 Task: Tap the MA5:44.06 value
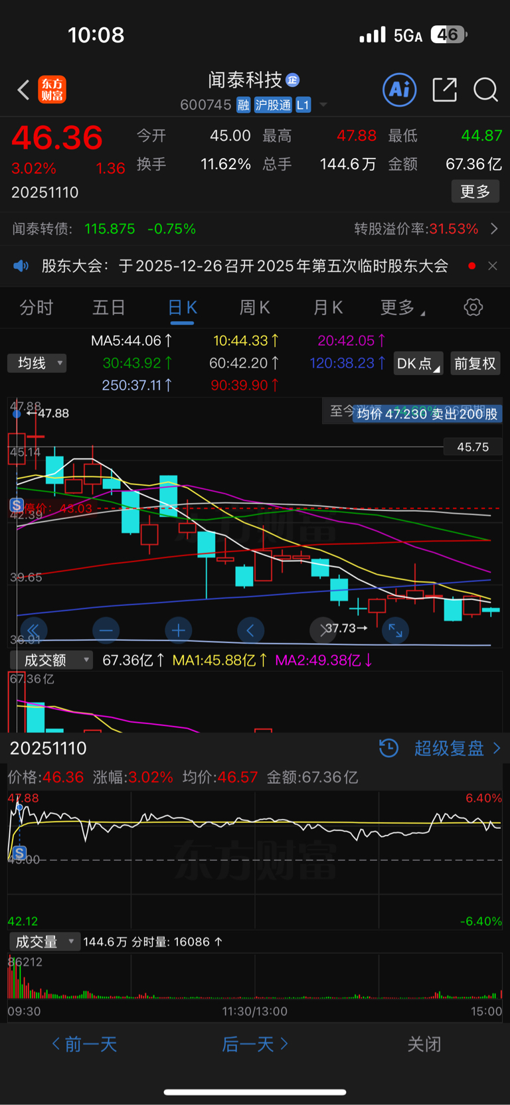coord(131,340)
